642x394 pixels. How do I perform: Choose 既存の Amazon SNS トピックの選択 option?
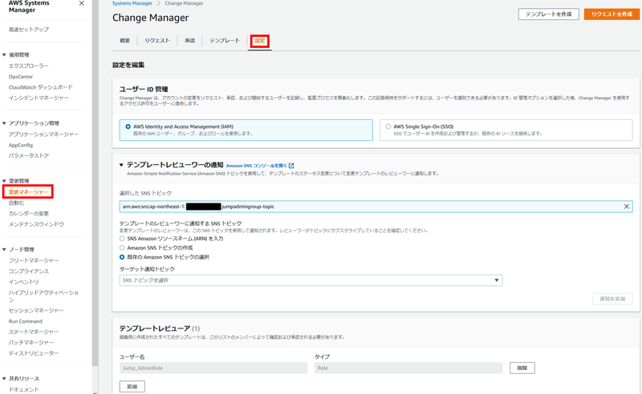[x=122, y=257]
